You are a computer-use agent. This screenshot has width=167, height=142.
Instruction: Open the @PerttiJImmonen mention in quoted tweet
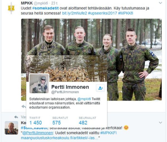pyautogui.click(x=38, y=133)
